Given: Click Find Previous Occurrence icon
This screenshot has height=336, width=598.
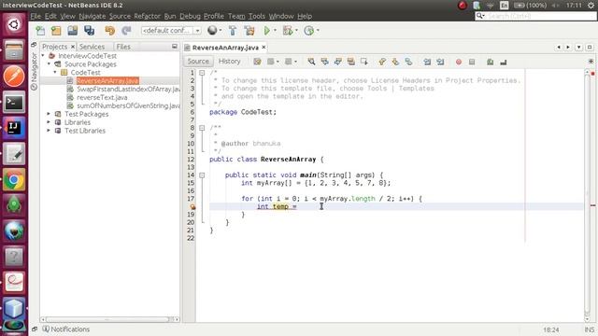Looking at the screenshot, I should pos(324,62).
